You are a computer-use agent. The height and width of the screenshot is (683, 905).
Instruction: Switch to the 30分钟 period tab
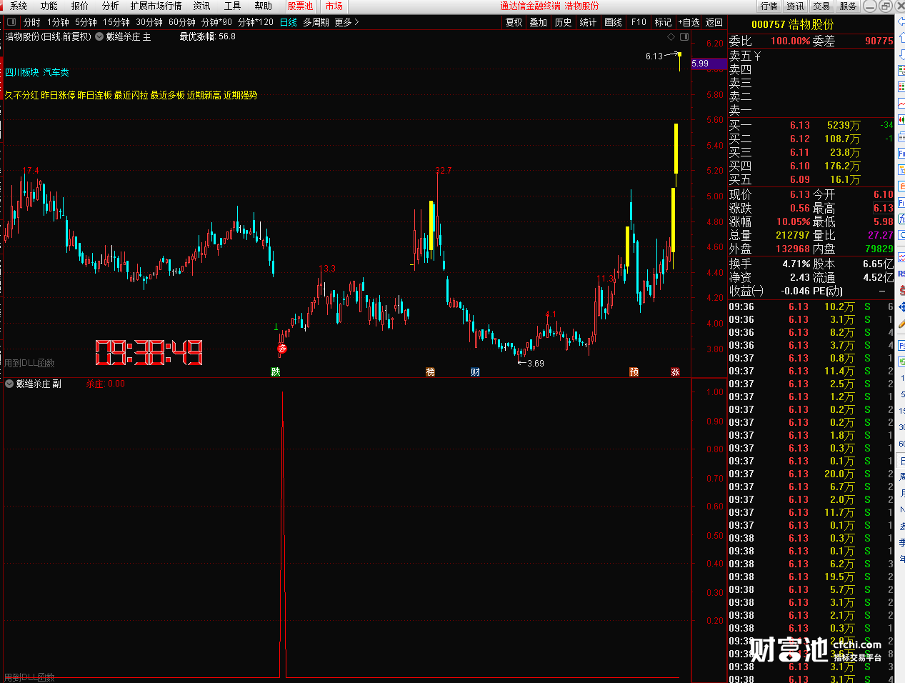point(149,22)
